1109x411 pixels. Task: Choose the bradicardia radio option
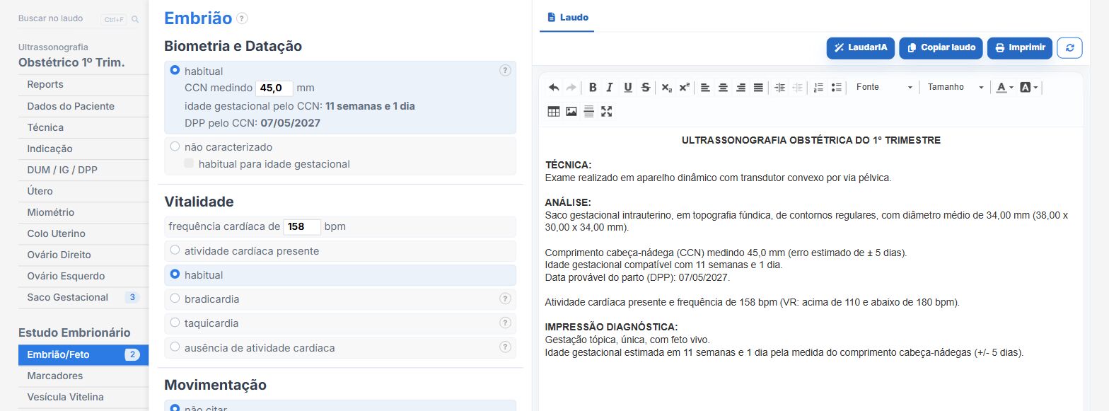click(175, 299)
